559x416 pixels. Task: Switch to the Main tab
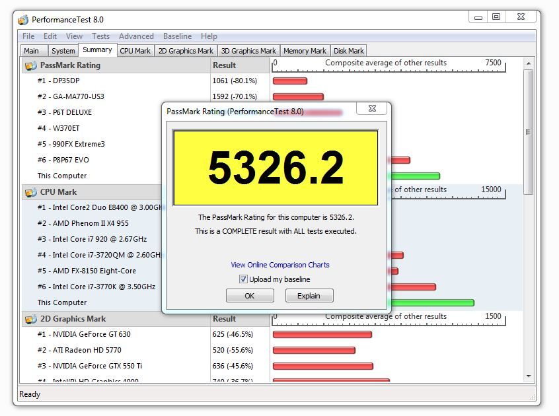[34, 51]
